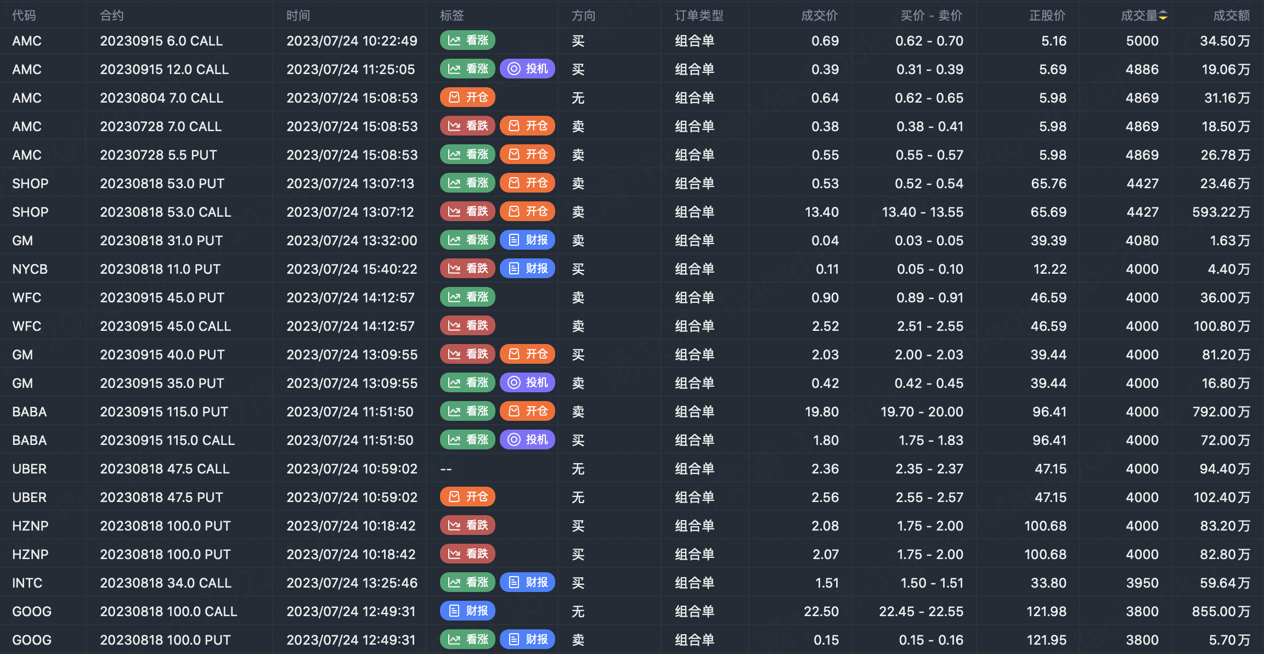Click the 合约 column header
Image resolution: width=1264 pixels, height=654 pixels.
(112, 15)
